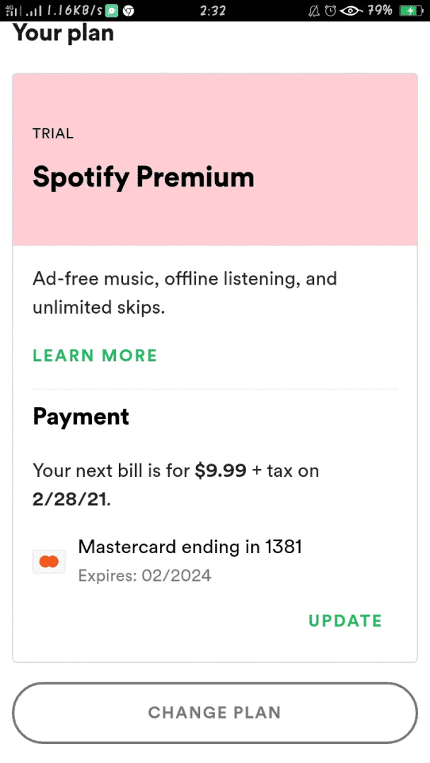
Task: Tap the alarm clock status icon
Action: click(x=331, y=10)
